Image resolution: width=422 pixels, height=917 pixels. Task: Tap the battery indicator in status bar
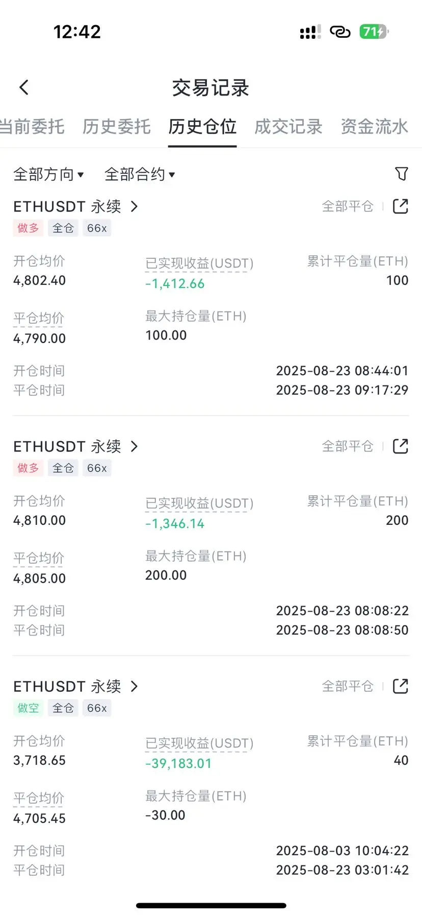(374, 32)
